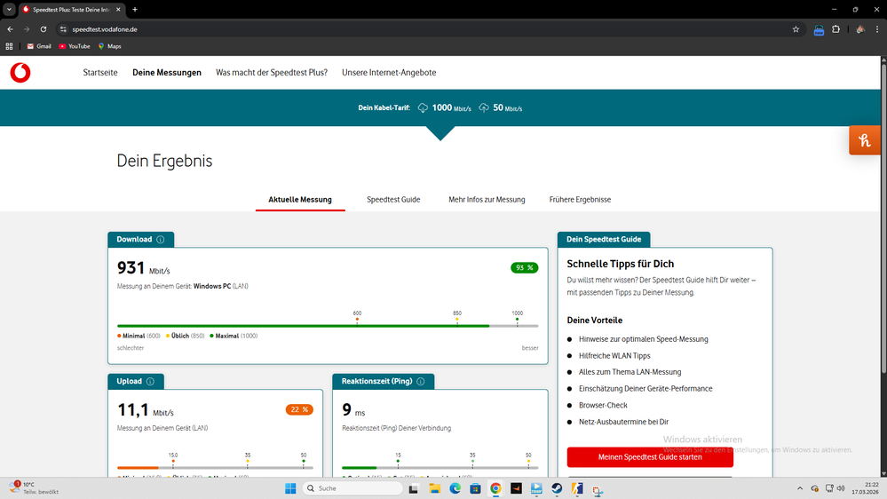Screen dimensions: 887x499
Task: Click the download tariff cloud icon
Action: coord(423,108)
